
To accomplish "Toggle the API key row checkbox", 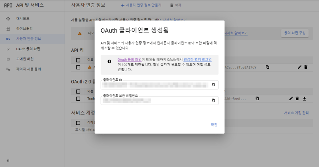I will [78, 67].
